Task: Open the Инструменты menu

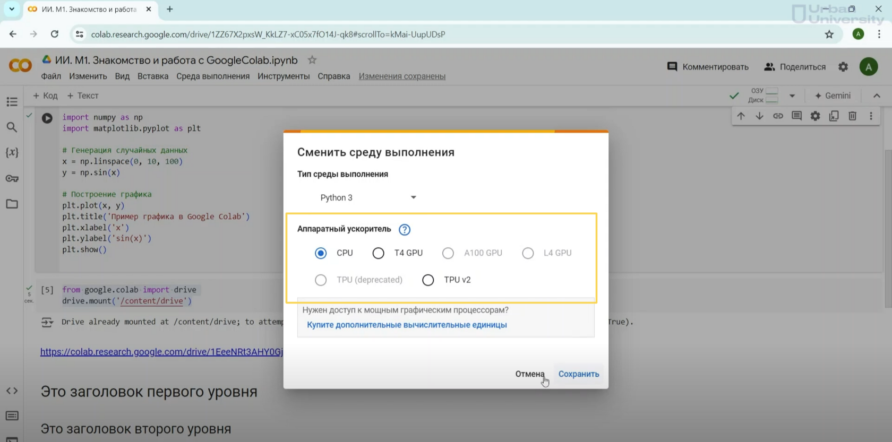Action: point(284,76)
